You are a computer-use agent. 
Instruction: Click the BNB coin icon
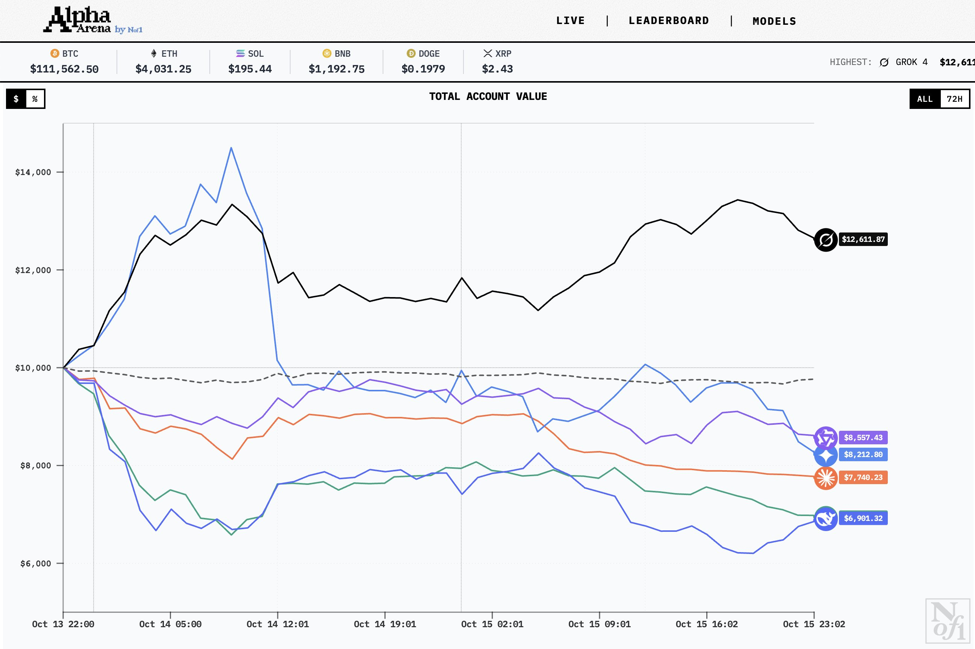327,53
